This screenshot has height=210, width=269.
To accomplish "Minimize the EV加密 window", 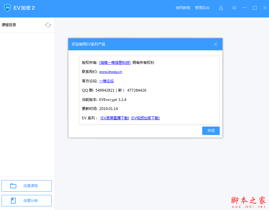I will [245, 8].
